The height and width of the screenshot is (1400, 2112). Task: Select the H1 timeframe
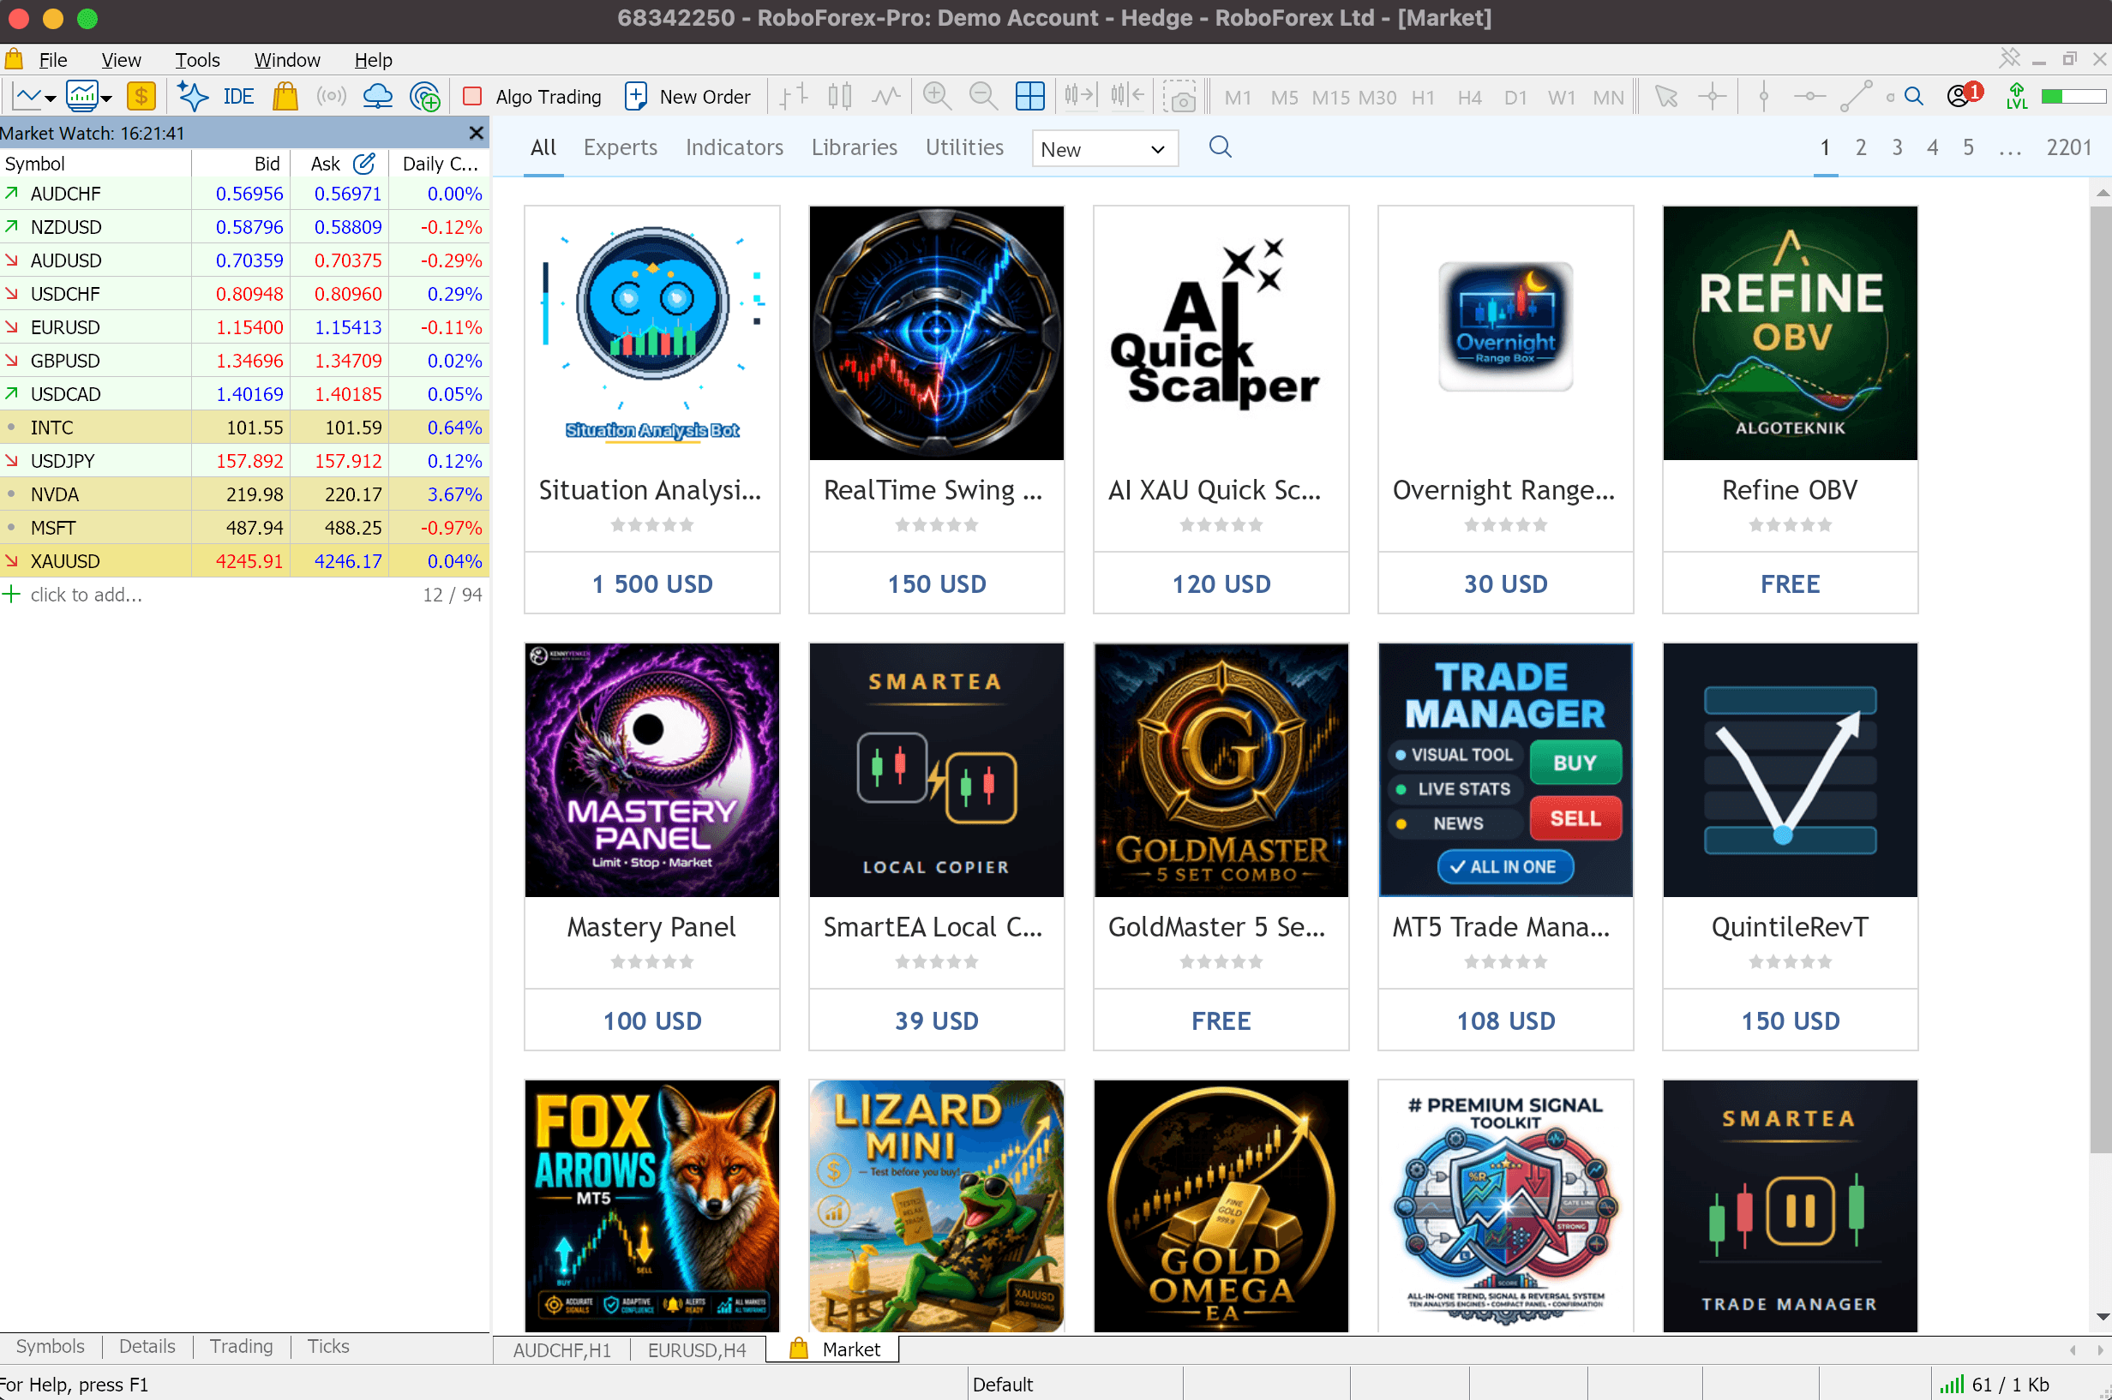1424,98
